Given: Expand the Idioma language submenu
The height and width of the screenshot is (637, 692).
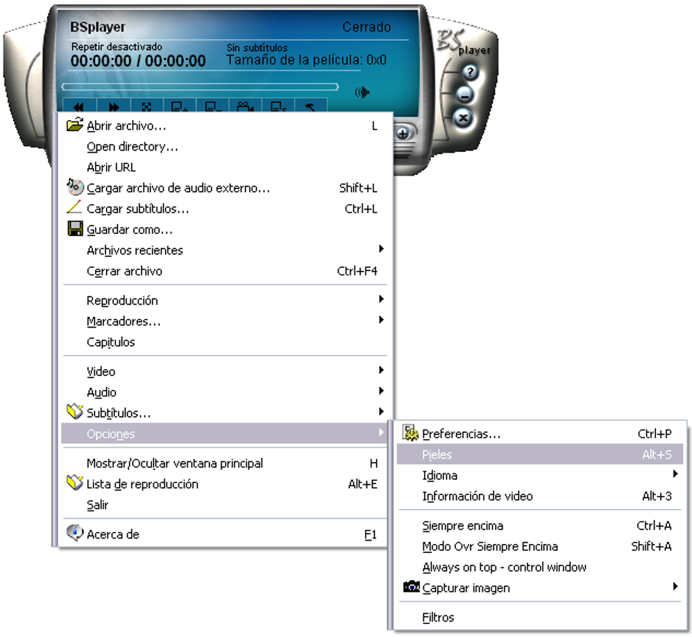Looking at the screenshot, I should (x=540, y=476).
